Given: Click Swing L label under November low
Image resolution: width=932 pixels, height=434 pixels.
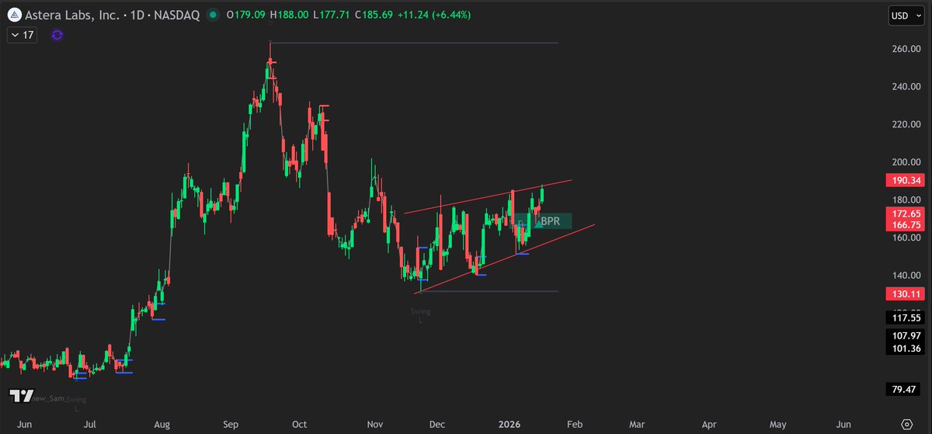Looking at the screenshot, I should (420, 315).
